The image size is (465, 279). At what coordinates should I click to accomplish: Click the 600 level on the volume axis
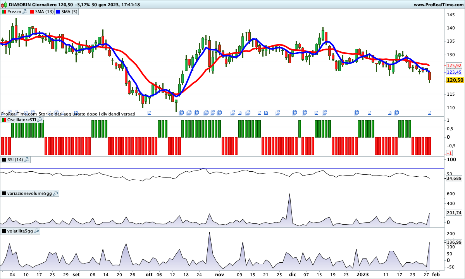pyautogui.click(x=451, y=194)
